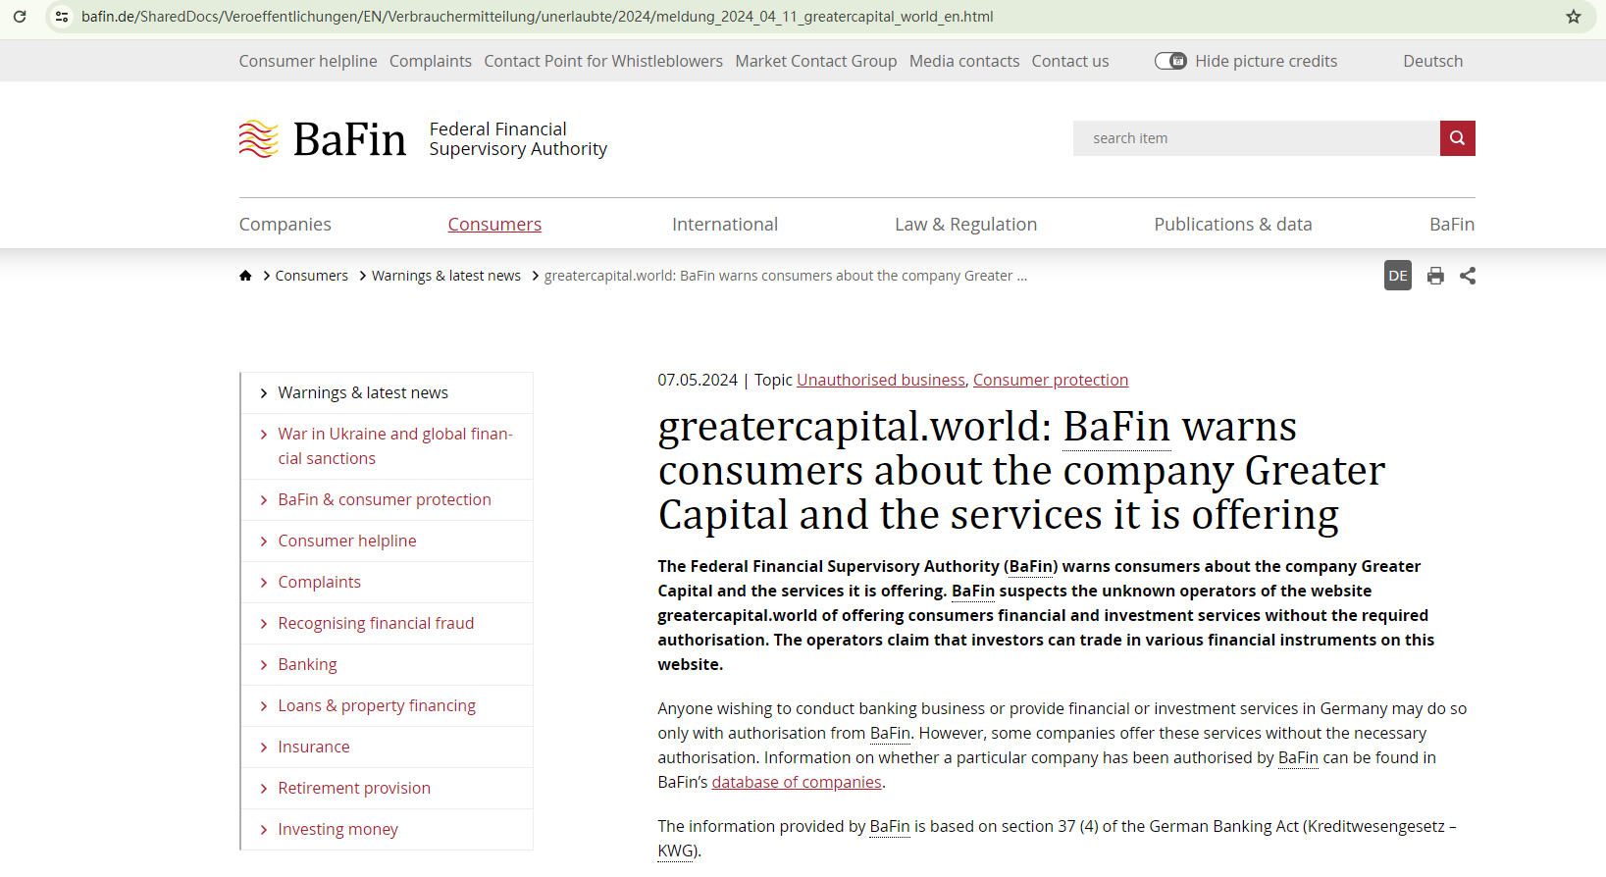Viewport: 1606px width, 877px height.
Task: Toggle the Hide picture credits switch
Action: coord(1170,61)
